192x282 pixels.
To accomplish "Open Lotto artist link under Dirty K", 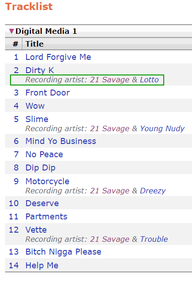I will 149,80.
